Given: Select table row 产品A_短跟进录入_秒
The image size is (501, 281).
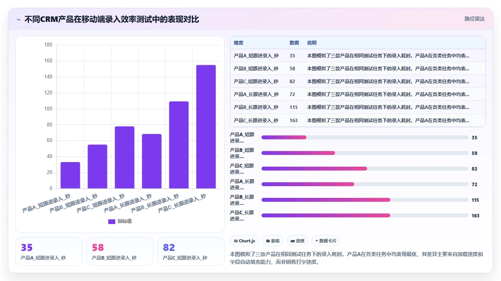Looking at the screenshot, I should (358, 55).
